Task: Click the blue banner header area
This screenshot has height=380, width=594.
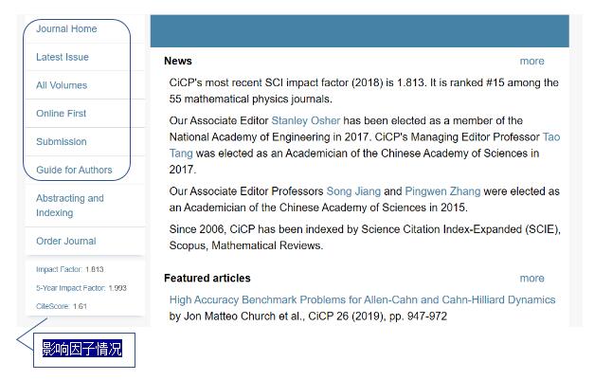Action: click(359, 31)
